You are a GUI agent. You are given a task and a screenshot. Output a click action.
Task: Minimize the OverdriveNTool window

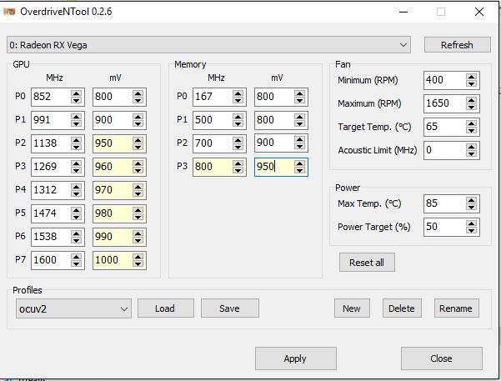[x=403, y=12]
